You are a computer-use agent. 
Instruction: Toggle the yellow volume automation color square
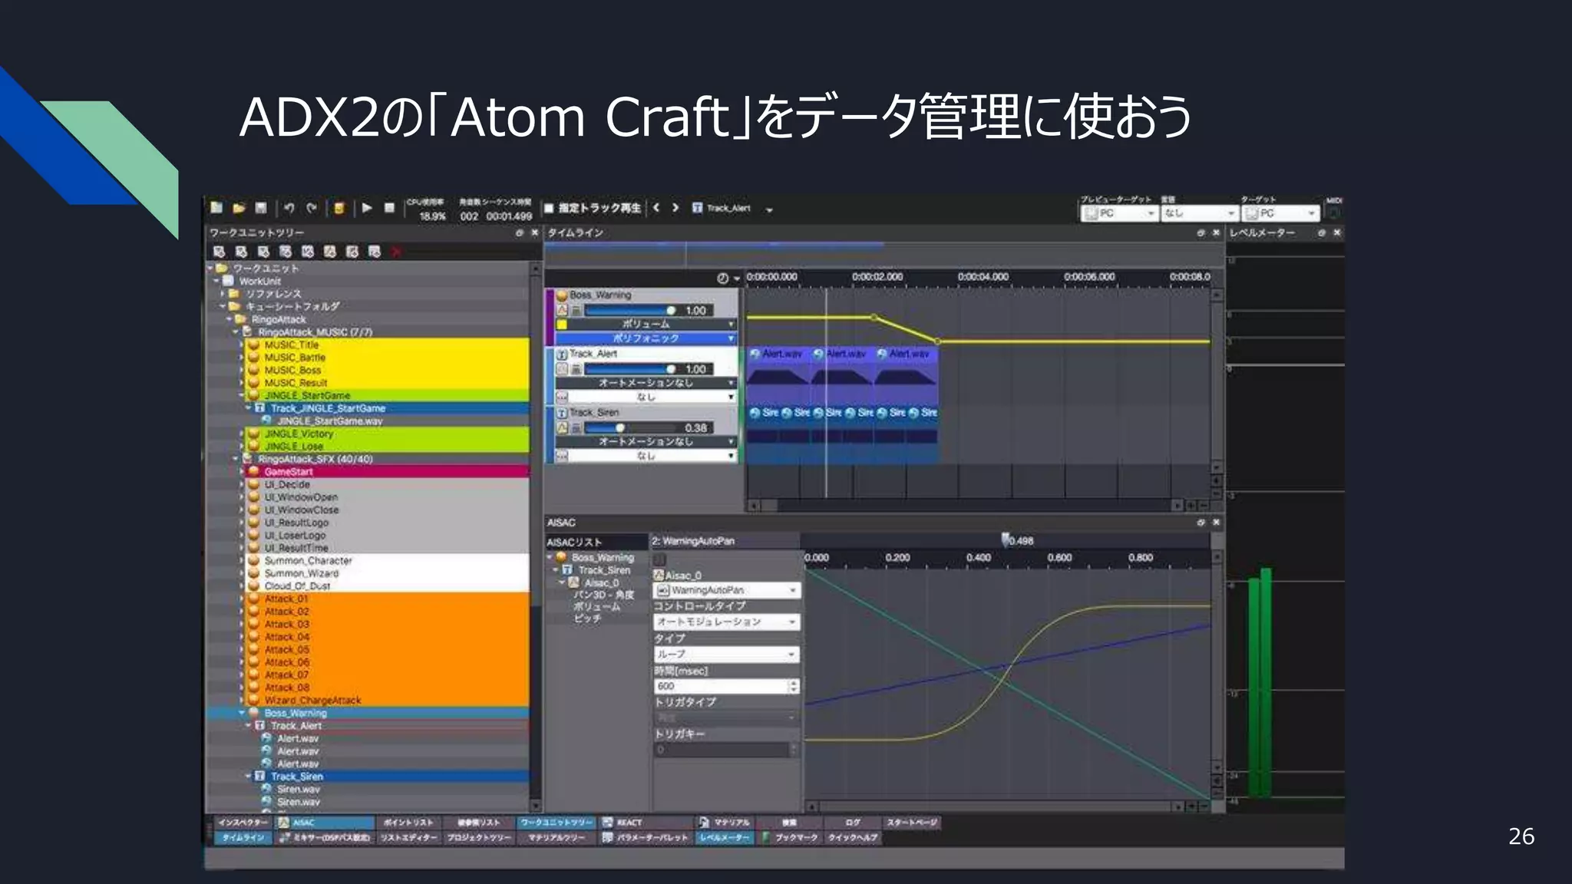pyautogui.click(x=562, y=325)
